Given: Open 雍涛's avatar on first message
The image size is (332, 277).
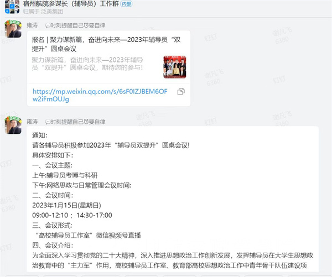Looking at the screenshot, I should tap(13, 29).
